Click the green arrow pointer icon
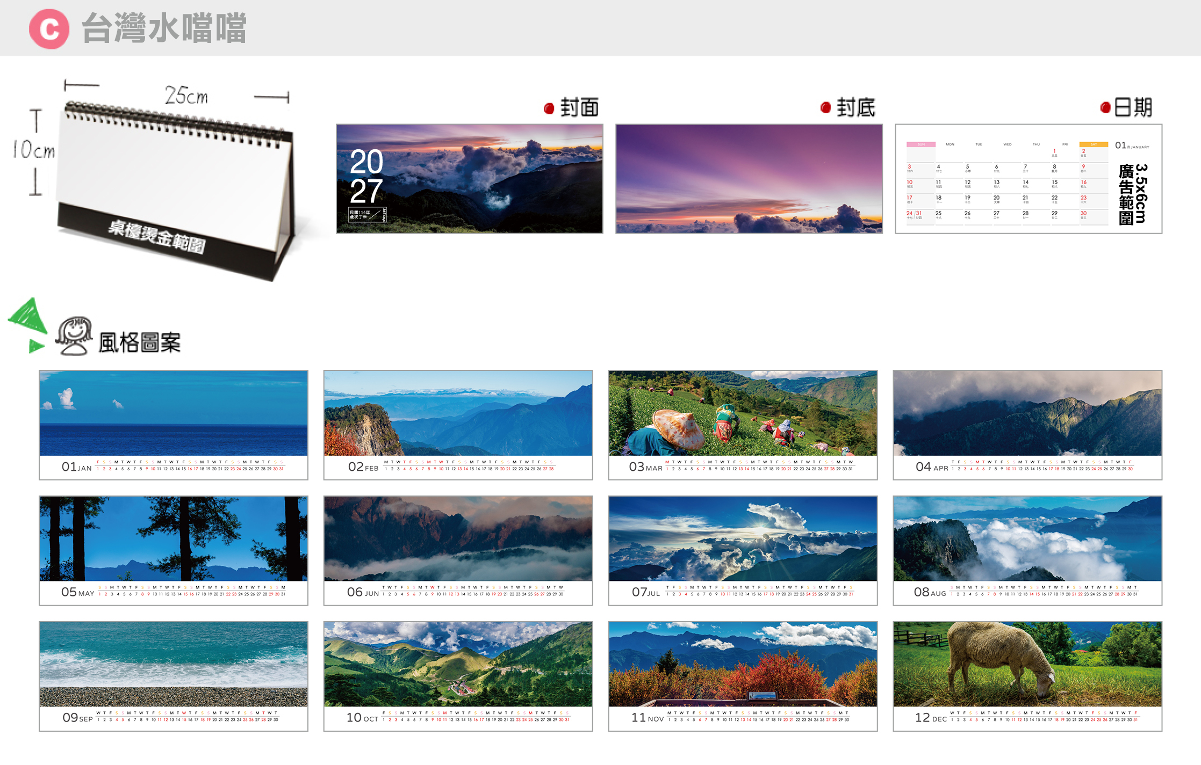Viewport: 1201px width, 765px height. point(28,325)
